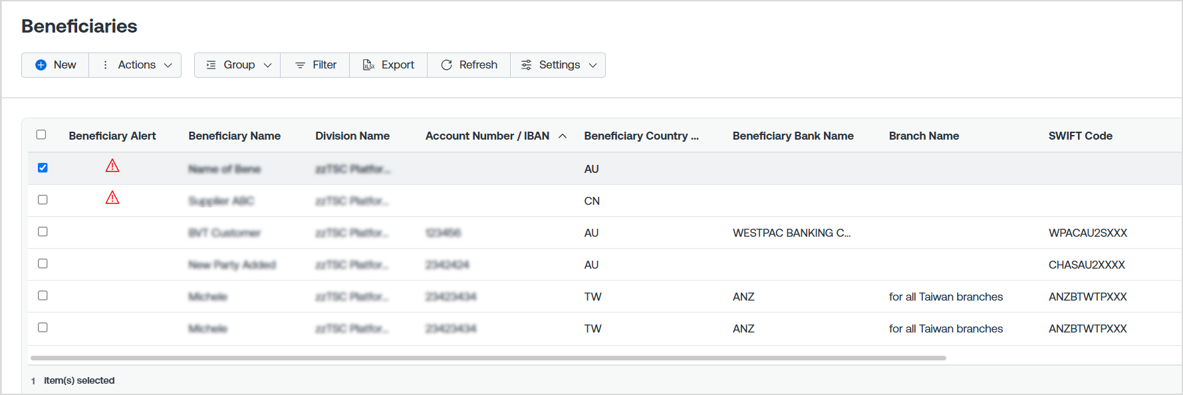Click the '1 item(s) selected' status text
The image size is (1183, 395).
(72, 380)
